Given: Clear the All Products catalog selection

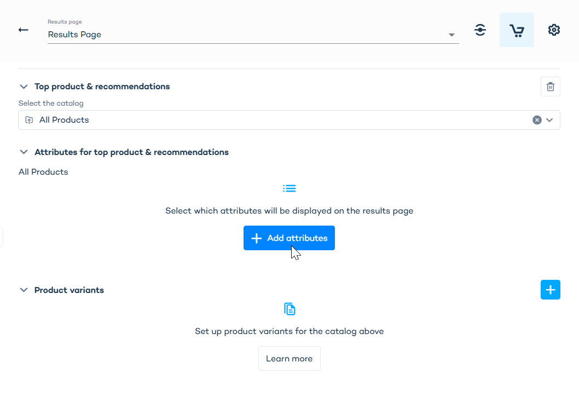Looking at the screenshot, I should pos(537,120).
